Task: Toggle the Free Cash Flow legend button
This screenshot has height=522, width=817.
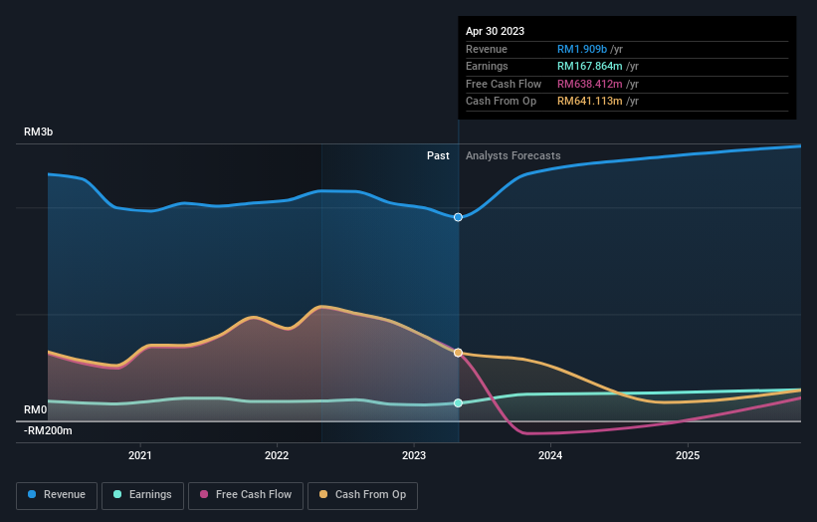Action: (x=246, y=495)
